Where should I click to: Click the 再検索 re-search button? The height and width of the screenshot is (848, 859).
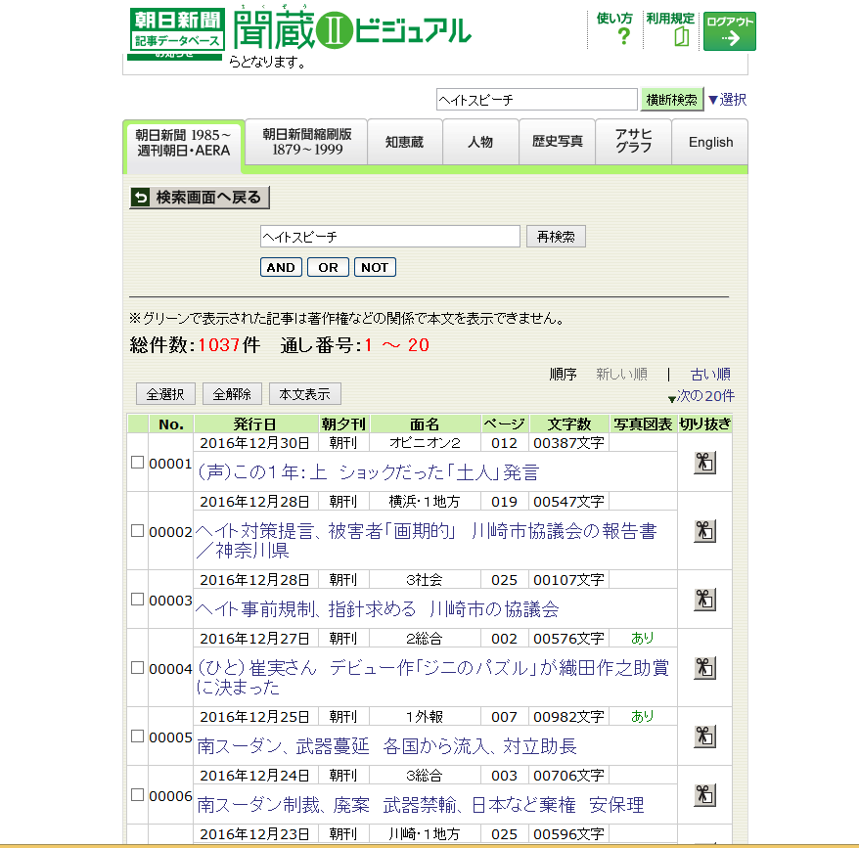(x=556, y=237)
